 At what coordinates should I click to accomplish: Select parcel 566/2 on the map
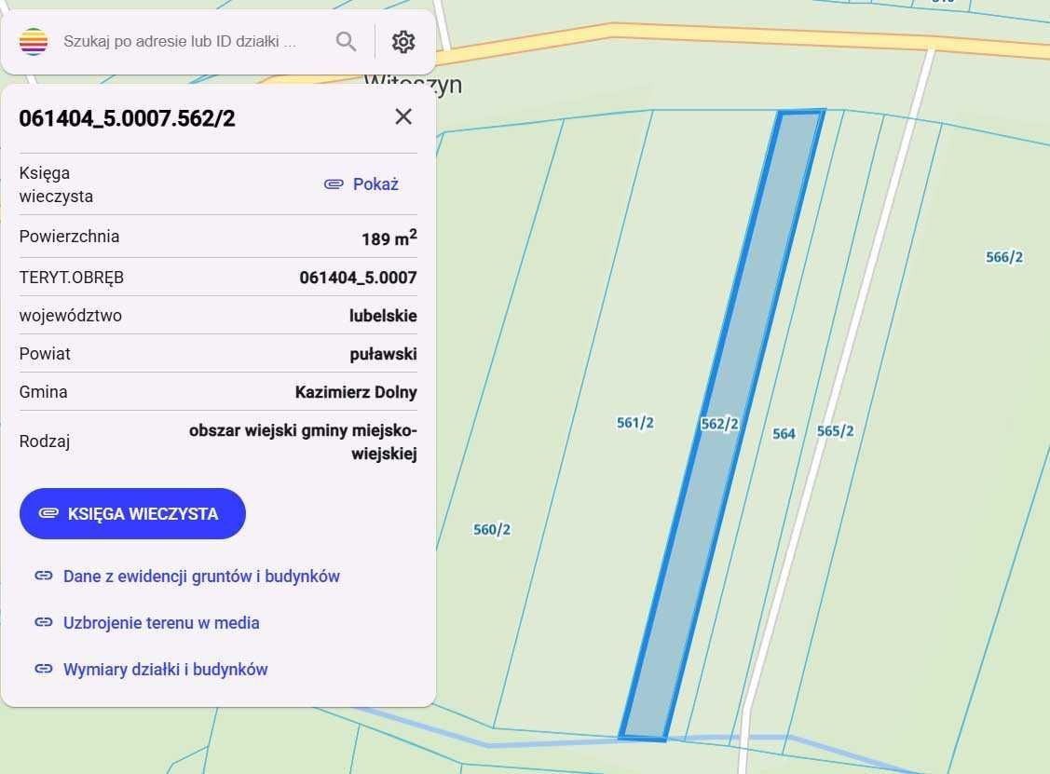pos(1002,255)
